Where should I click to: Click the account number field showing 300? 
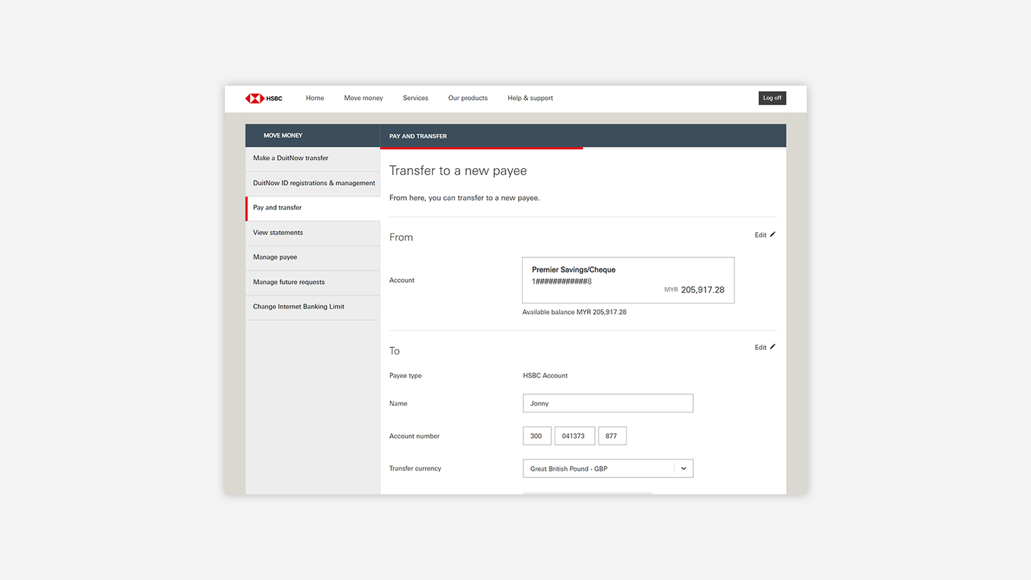(537, 436)
